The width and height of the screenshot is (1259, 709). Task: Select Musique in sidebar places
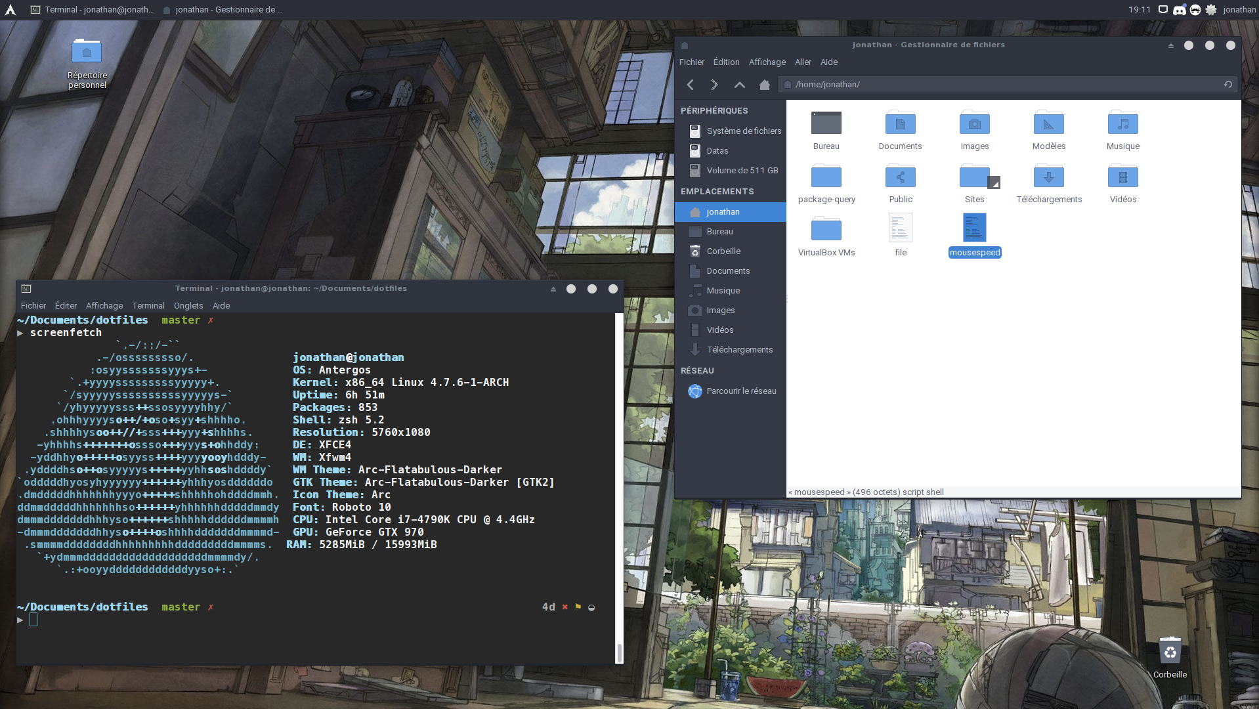click(731, 291)
